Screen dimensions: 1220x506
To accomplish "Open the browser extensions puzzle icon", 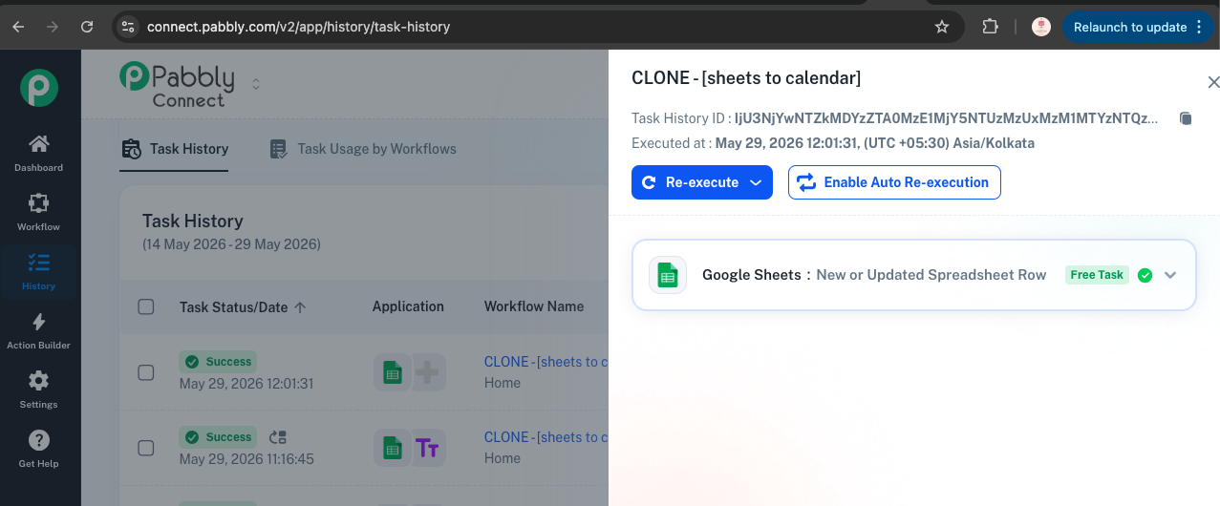I will 990,27.
